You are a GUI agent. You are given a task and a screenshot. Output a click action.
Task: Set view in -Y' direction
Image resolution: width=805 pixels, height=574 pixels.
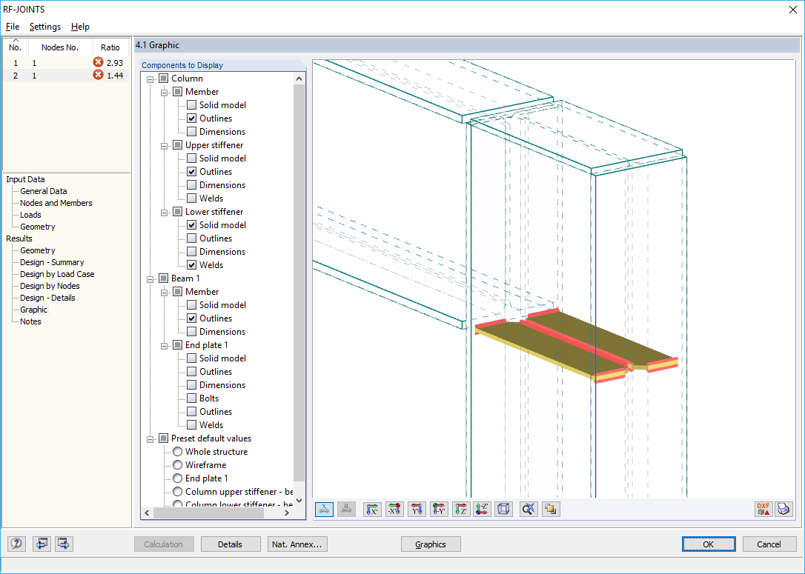(438, 510)
